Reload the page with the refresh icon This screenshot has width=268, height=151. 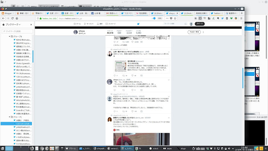click(12, 18)
